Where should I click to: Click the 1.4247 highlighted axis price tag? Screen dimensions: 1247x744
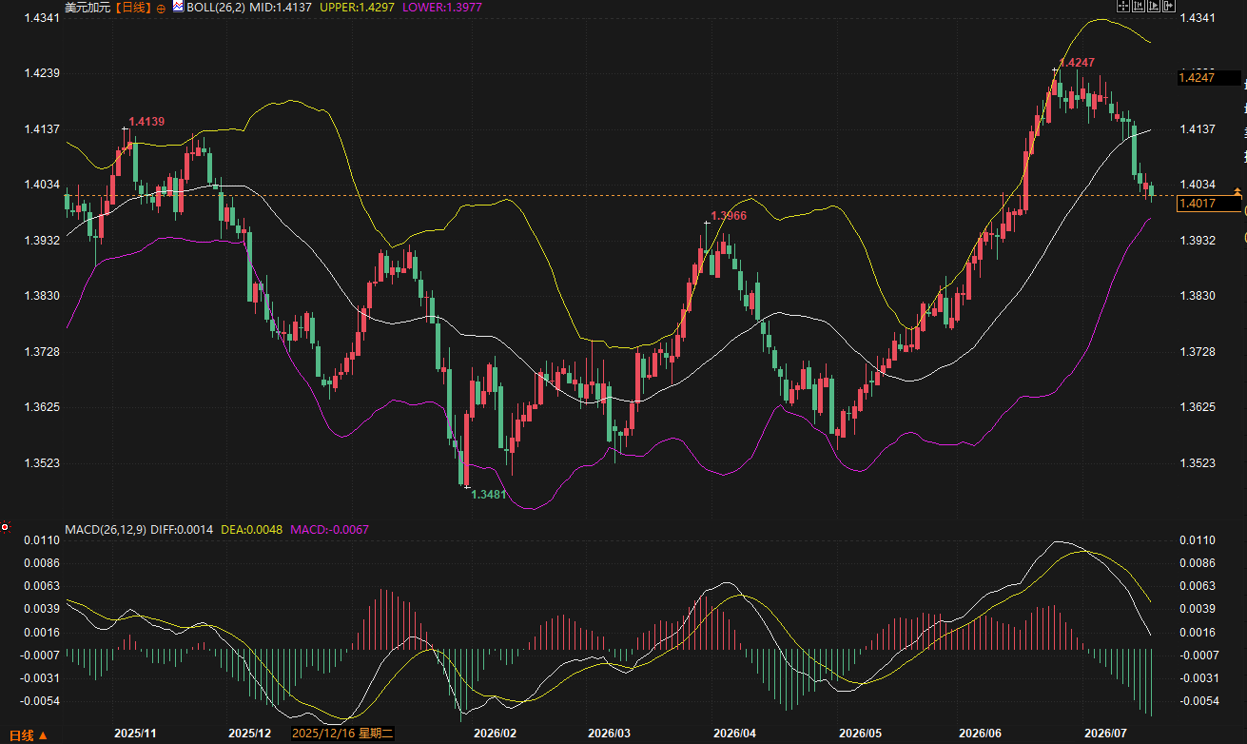coord(1209,78)
